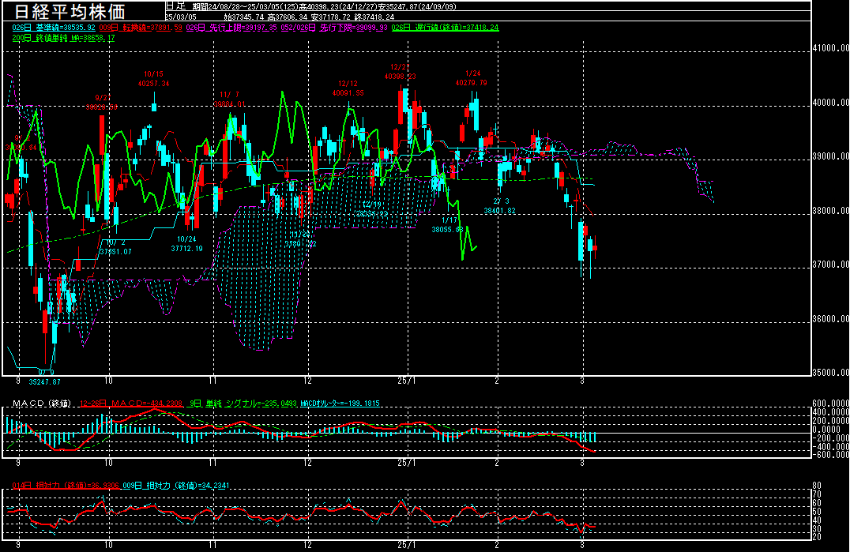Click the 10/2 trough value 37651.07
The width and height of the screenshot is (850, 552).
pyautogui.click(x=115, y=251)
